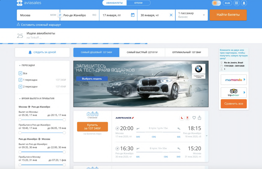This screenshot has width=262, height=169.
Task: Toggle the day/night theme switch
Action: coord(216,3)
